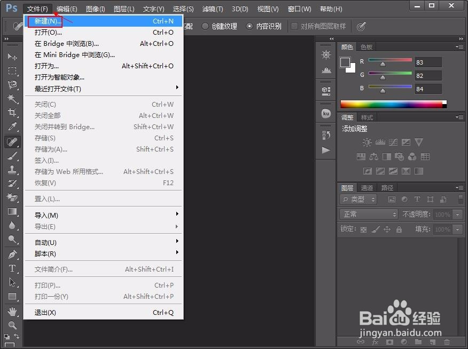Select the Magic Wand tool
Screen dimensions: 468x349
12,99
